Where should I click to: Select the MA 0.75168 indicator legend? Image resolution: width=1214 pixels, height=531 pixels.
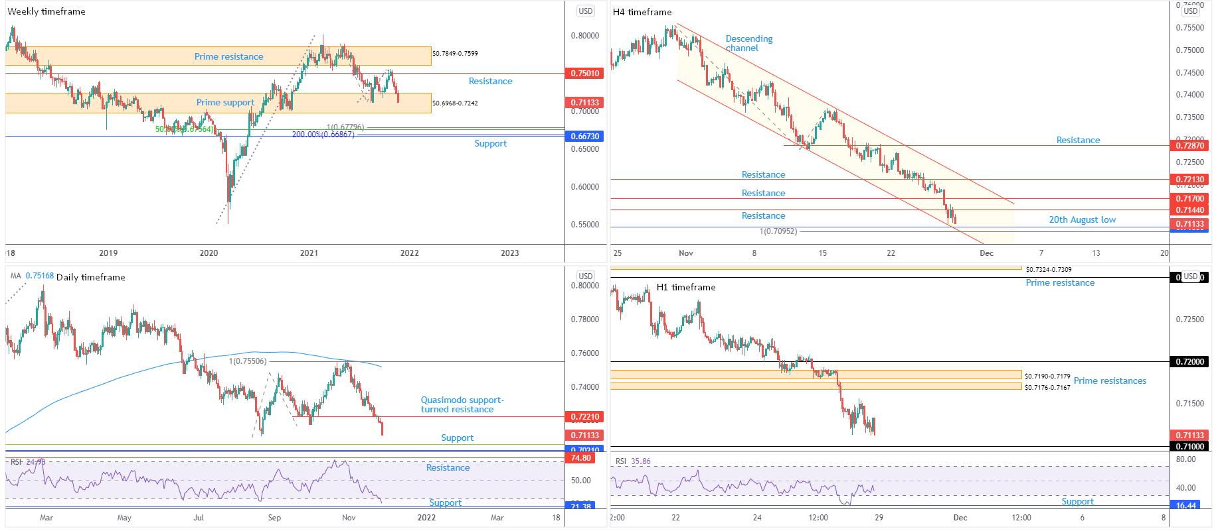(32, 276)
